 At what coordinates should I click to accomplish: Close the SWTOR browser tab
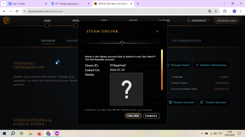coord(131,3)
